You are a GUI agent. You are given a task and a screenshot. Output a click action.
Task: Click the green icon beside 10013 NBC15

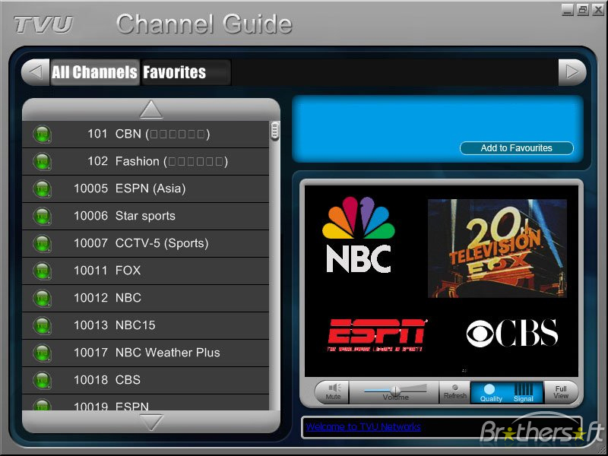pyautogui.click(x=43, y=326)
